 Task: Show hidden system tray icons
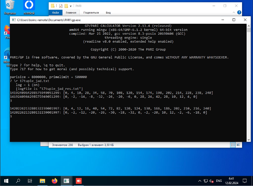200,181
